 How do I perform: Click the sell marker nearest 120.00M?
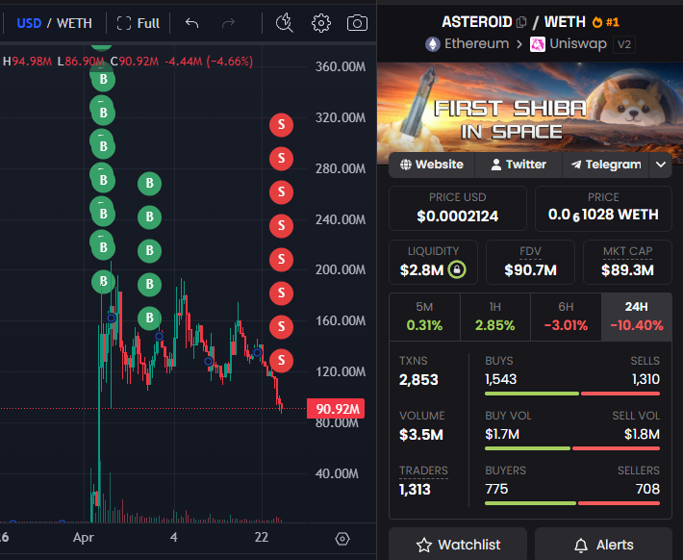(281, 361)
